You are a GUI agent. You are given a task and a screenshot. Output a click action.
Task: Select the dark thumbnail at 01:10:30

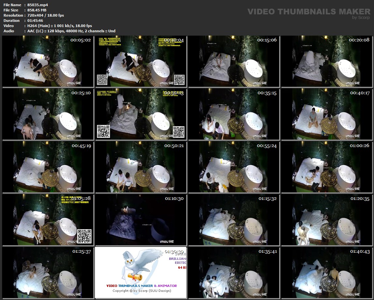pos(141,220)
